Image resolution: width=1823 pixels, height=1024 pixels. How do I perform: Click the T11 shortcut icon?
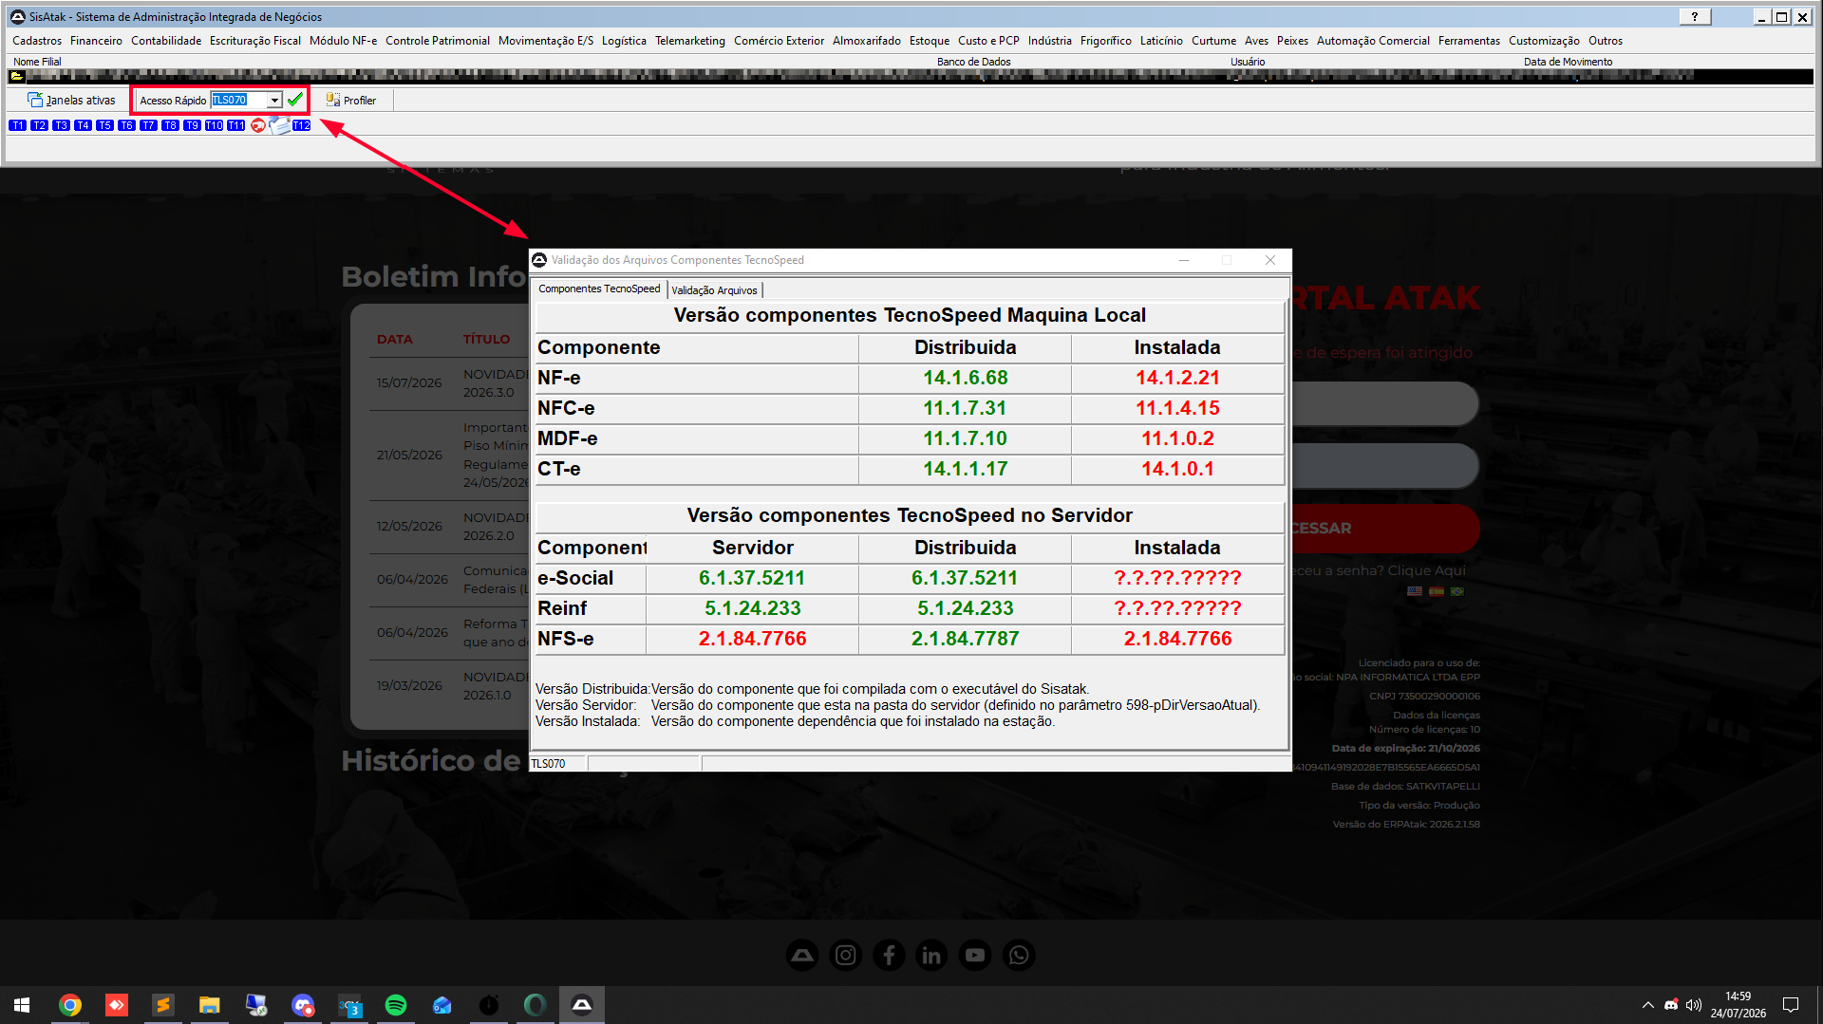click(235, 125)
